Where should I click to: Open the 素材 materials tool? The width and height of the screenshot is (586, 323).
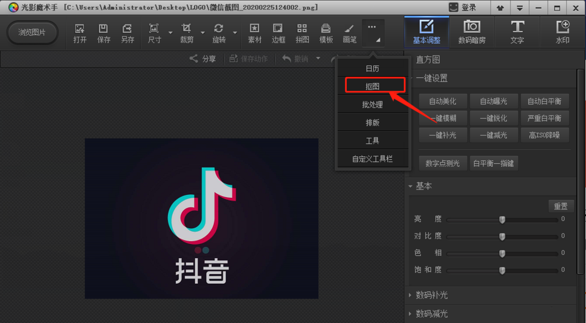coord(254,33)
